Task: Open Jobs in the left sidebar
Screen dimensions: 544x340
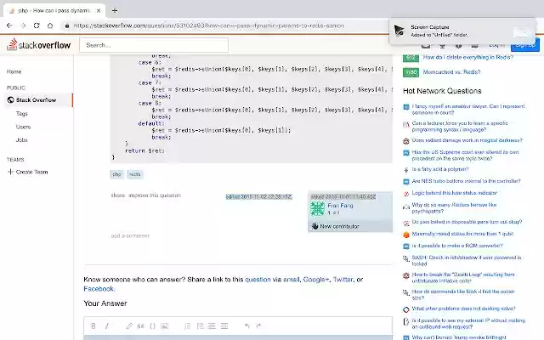Action: click(21, 139)
